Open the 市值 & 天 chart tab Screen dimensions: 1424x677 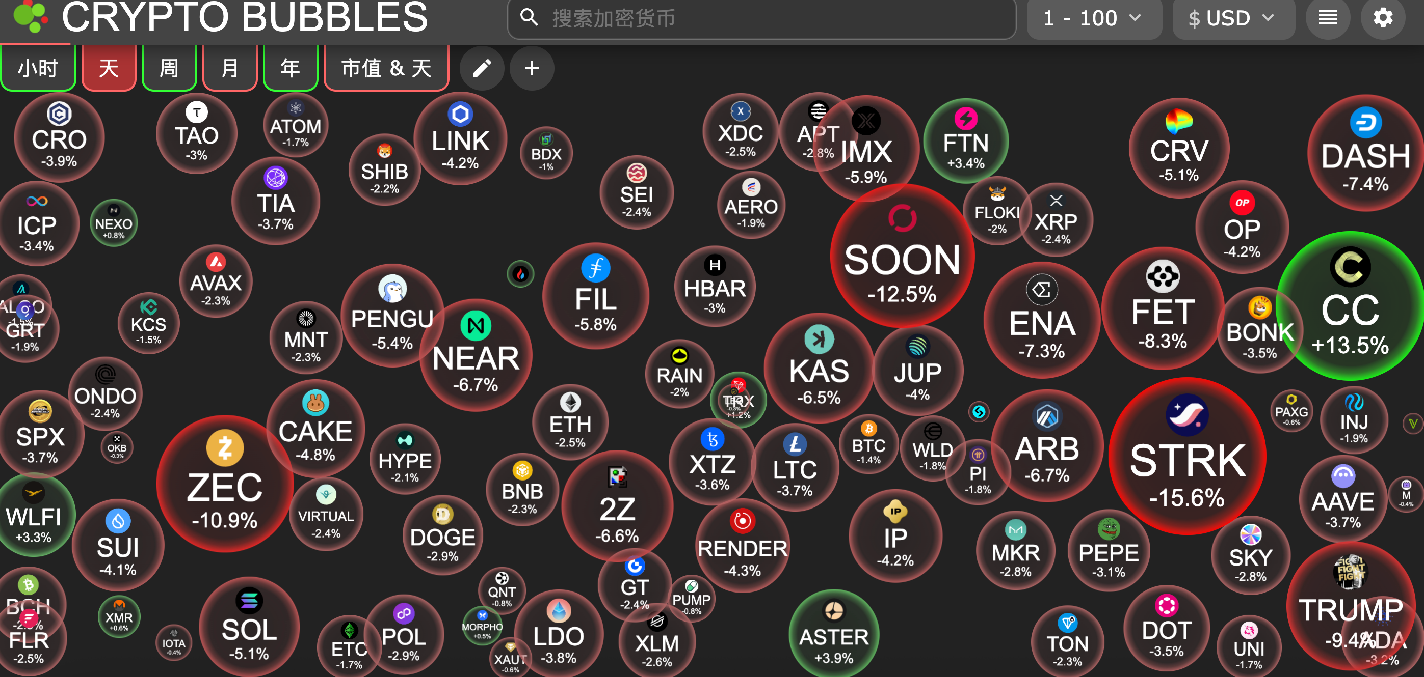[386, 69]
